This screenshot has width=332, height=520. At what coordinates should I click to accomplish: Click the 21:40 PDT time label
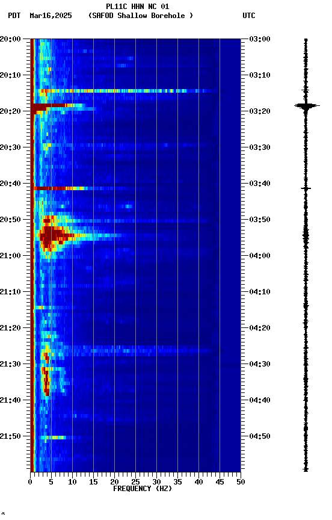(11, 401)
